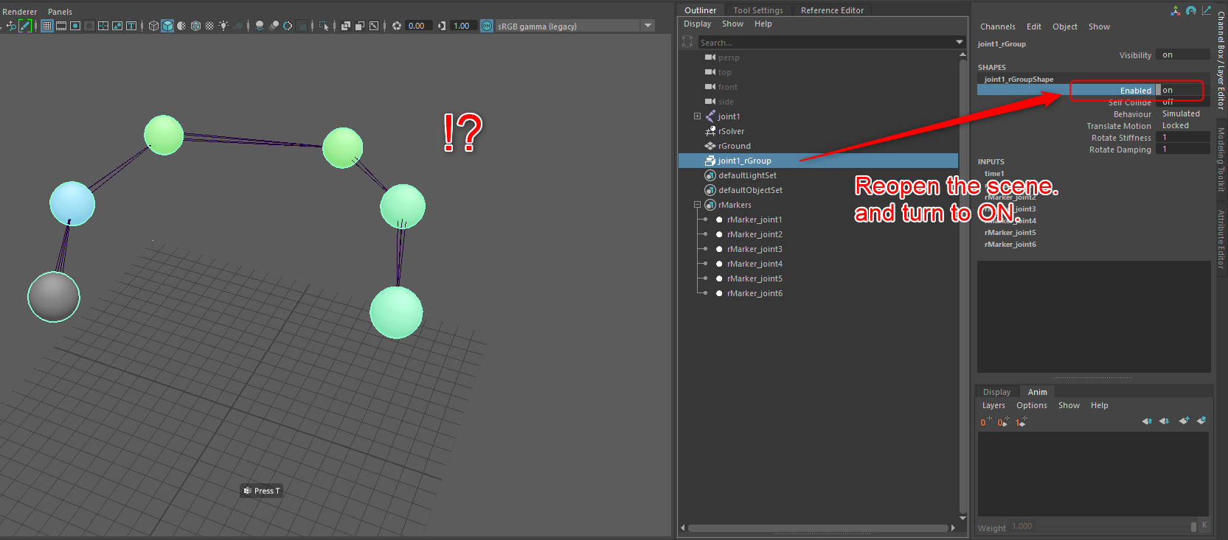Toggle the Channel Box hyperbolic icon
The height and width of the screenshot is (540, 1228).
click(1207, 10)
